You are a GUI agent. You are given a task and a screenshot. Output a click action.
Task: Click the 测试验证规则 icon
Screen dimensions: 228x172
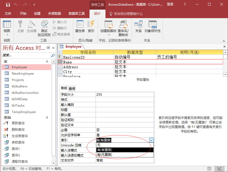44,28
